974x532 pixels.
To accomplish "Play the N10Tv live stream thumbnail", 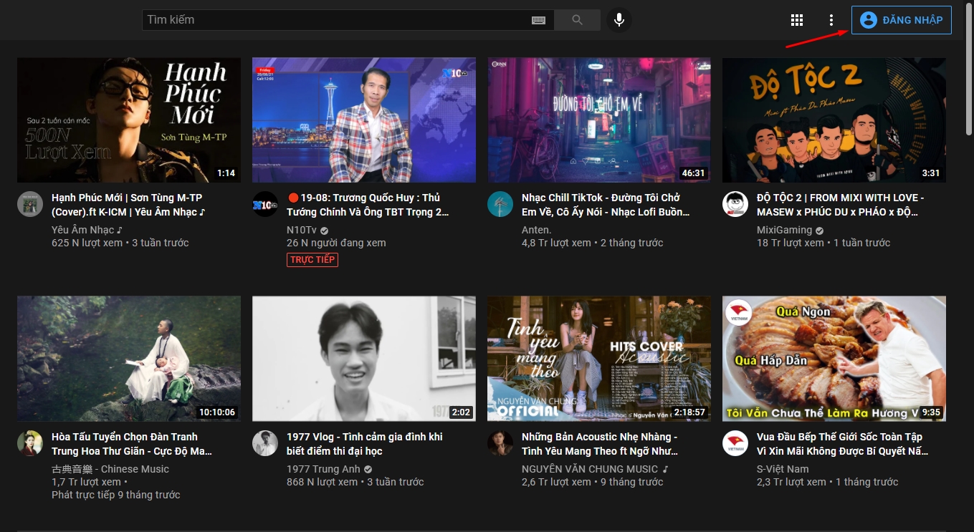I will [364, 120].
